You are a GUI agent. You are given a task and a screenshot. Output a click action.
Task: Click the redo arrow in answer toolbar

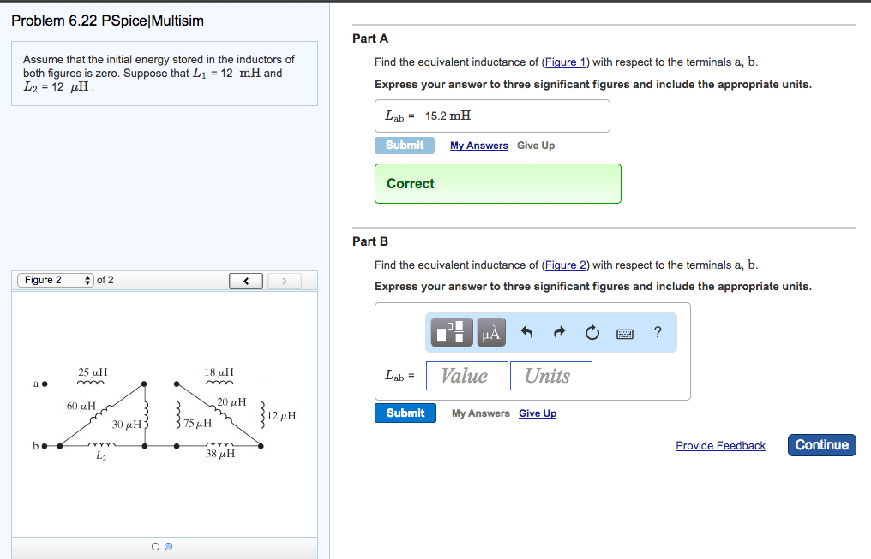[x=558, y=332]
